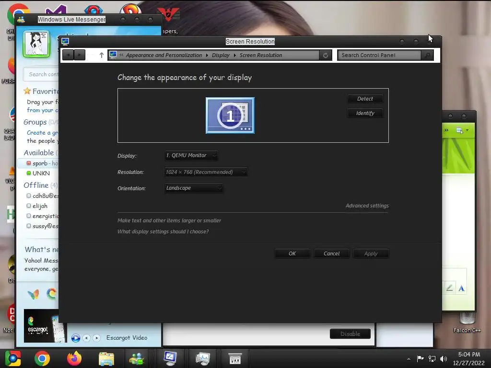
Task: Click previous video arrow in Messenger
Action: click(x=87, y=338)
